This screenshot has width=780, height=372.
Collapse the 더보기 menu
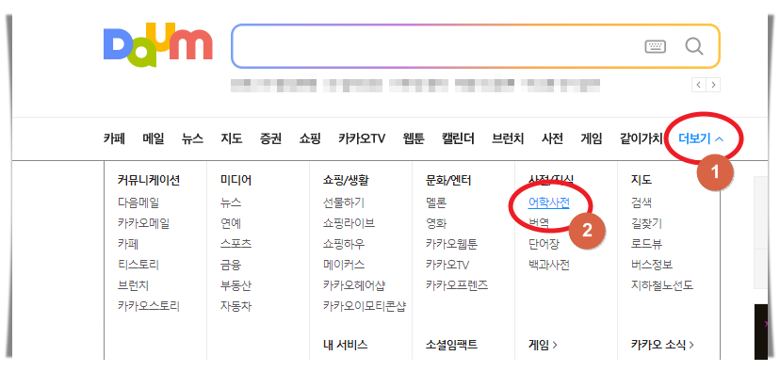pos(701,138)
